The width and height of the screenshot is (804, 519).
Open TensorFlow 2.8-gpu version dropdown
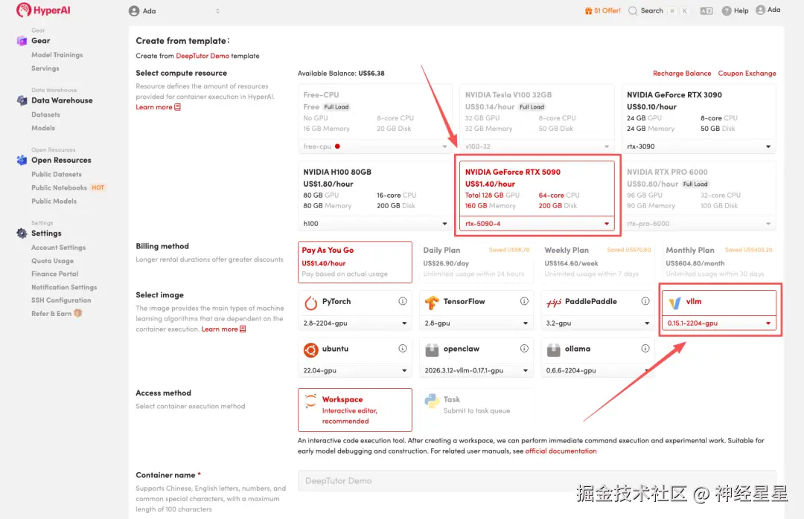[x=476, y=323]
